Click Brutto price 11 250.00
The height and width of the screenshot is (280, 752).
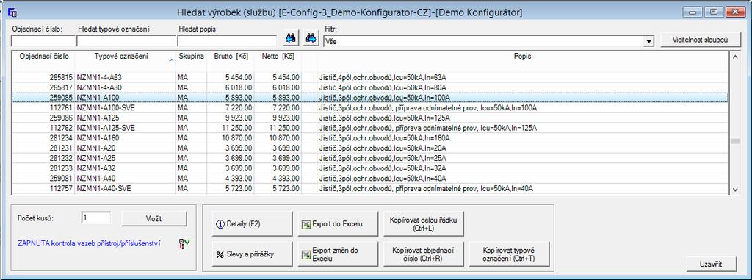tap(237, 128)
